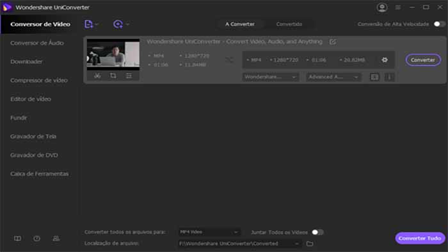Open output settings gear icon
448x252 pixels.
(385, 60)
